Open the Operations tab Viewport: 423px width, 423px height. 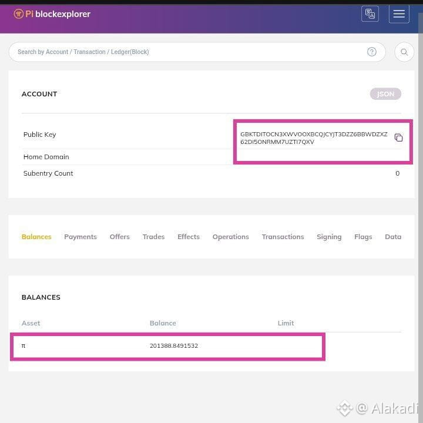click(x=231, y=237)
